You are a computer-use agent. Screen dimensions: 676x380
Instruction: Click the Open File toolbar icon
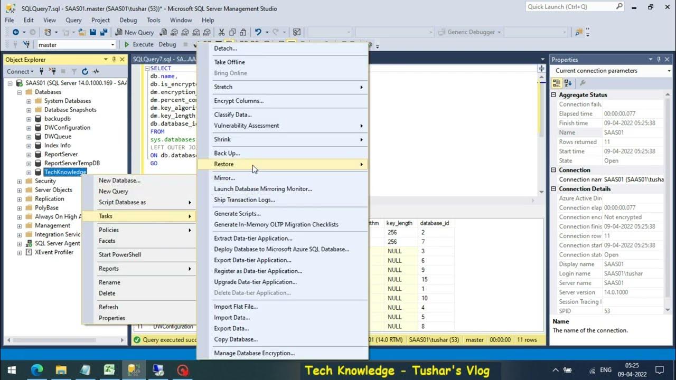point(82,32)
